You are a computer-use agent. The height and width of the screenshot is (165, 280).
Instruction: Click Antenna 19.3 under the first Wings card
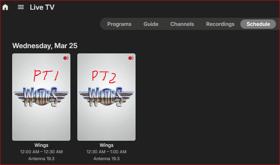click(x=41, y=159)
